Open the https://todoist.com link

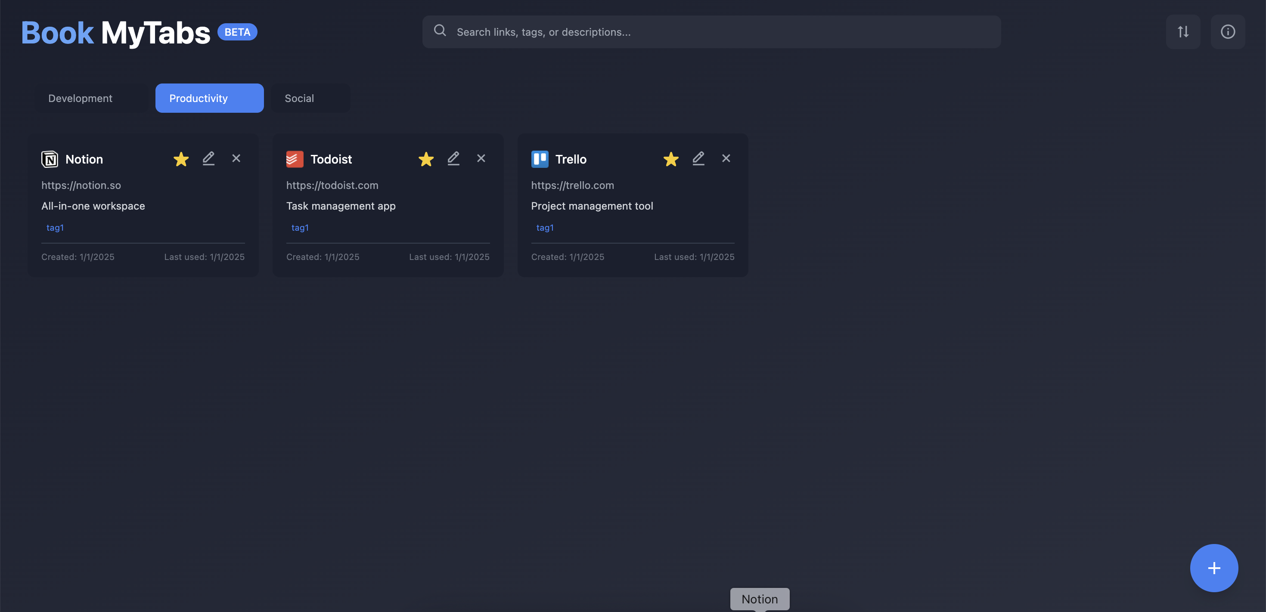[332, 185]
